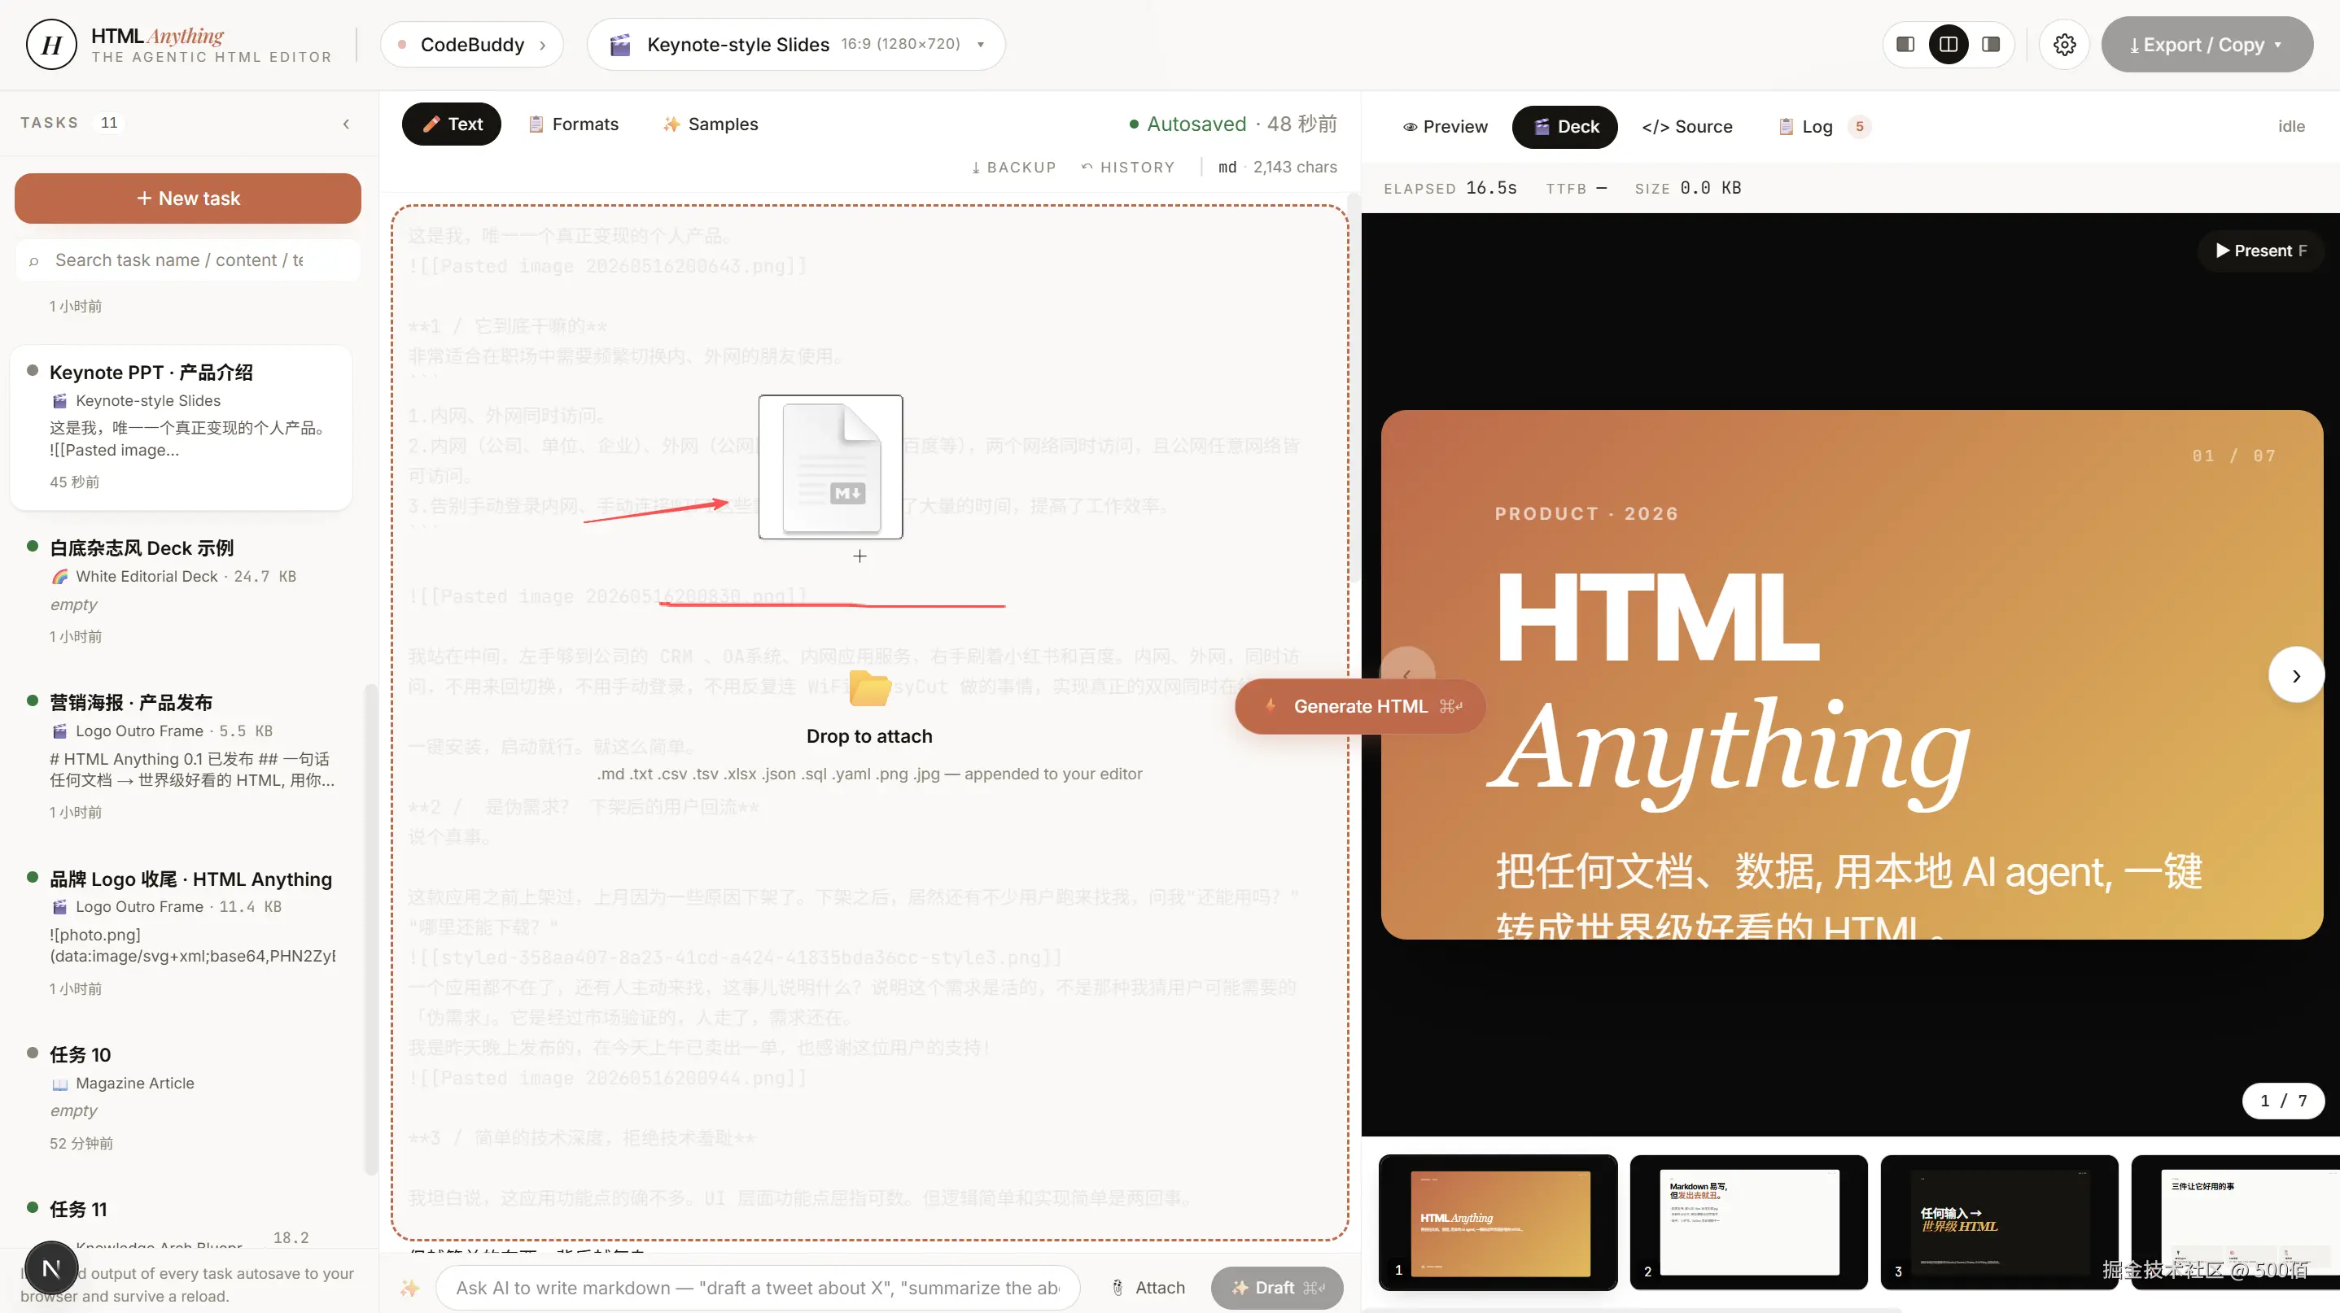This screenshot has height=1313, width=2340.
Task: Click the SIZE 0.0 KB readout
Action: [x=1688, y=188]
